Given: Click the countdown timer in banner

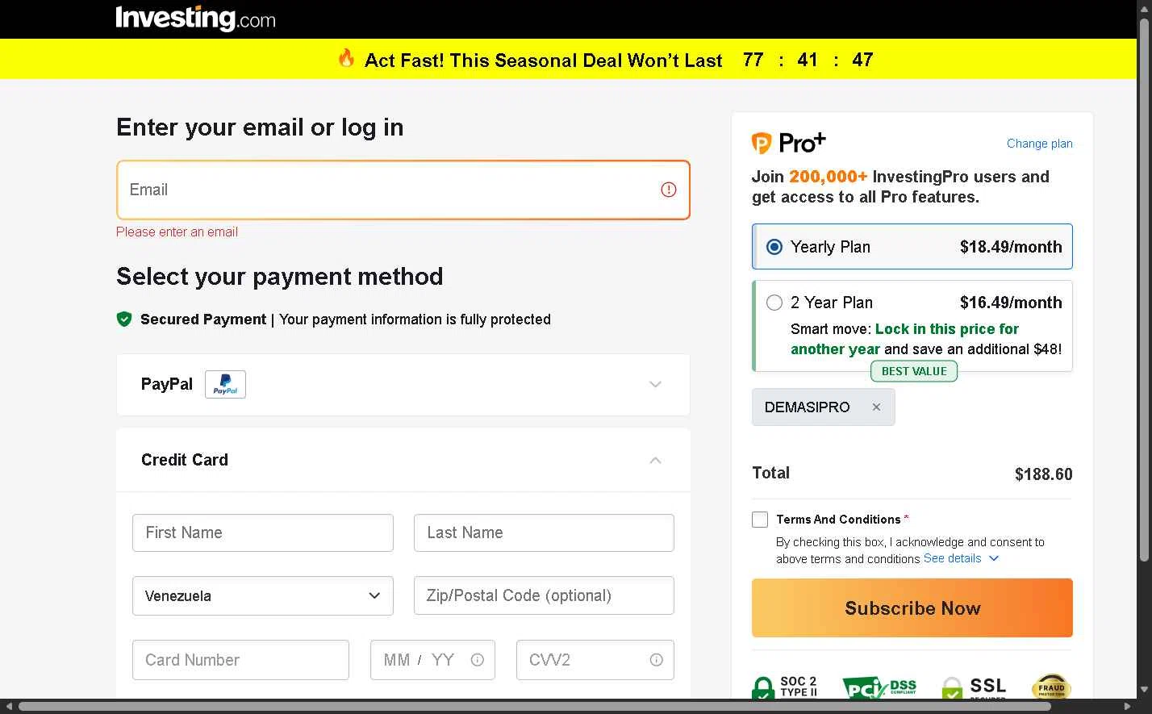Looking at the screenshot, I should [808, 60].
